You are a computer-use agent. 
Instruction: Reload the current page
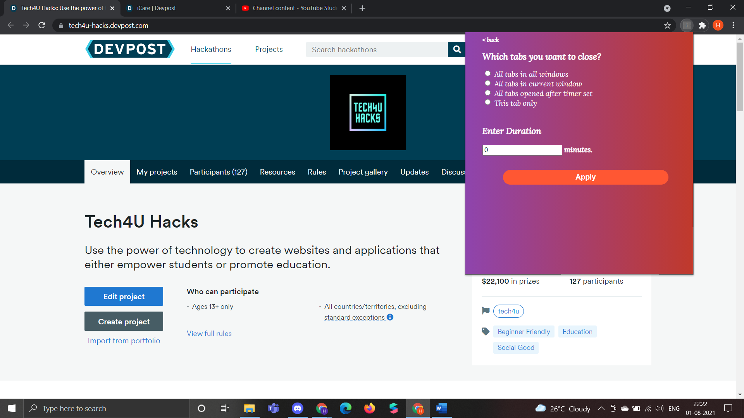pos(42,26)
